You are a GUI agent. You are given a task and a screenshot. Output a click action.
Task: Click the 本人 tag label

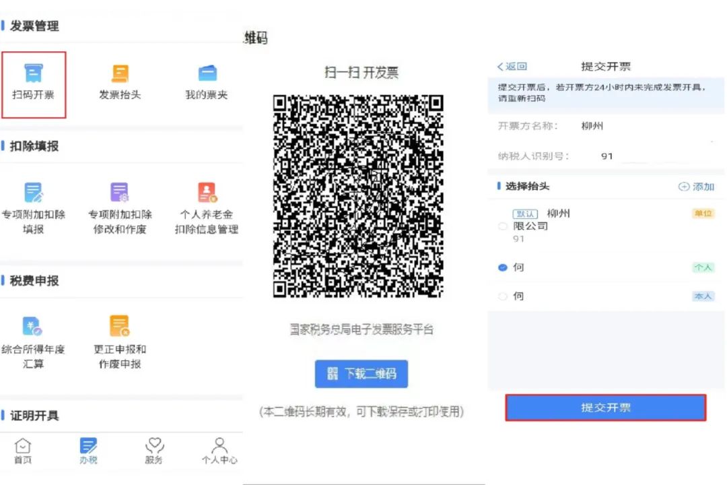click(703, 296)
